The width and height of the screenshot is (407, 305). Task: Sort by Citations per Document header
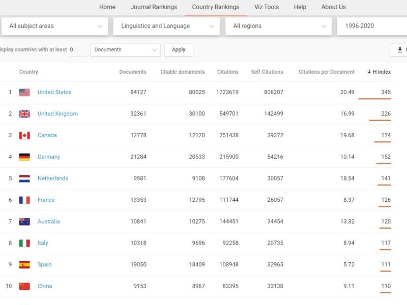point(326,72)
